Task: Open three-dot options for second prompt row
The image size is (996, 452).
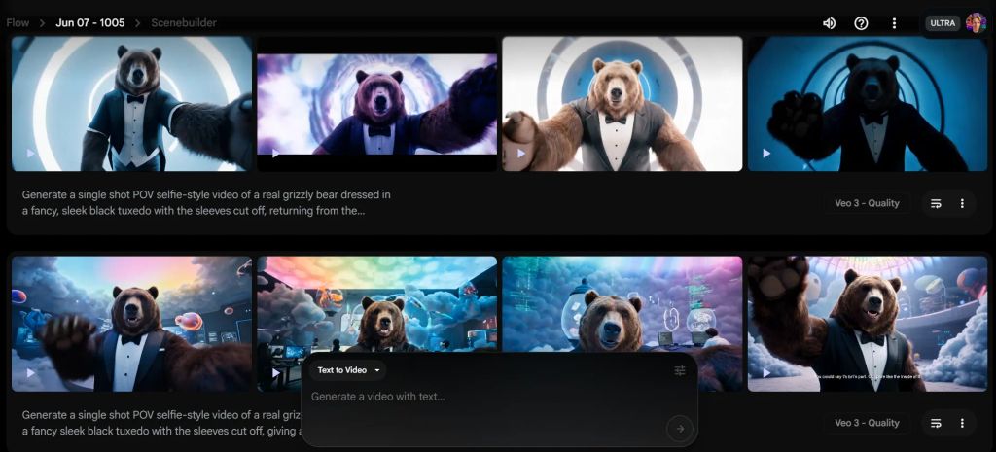Action: [x=962, y=424]
